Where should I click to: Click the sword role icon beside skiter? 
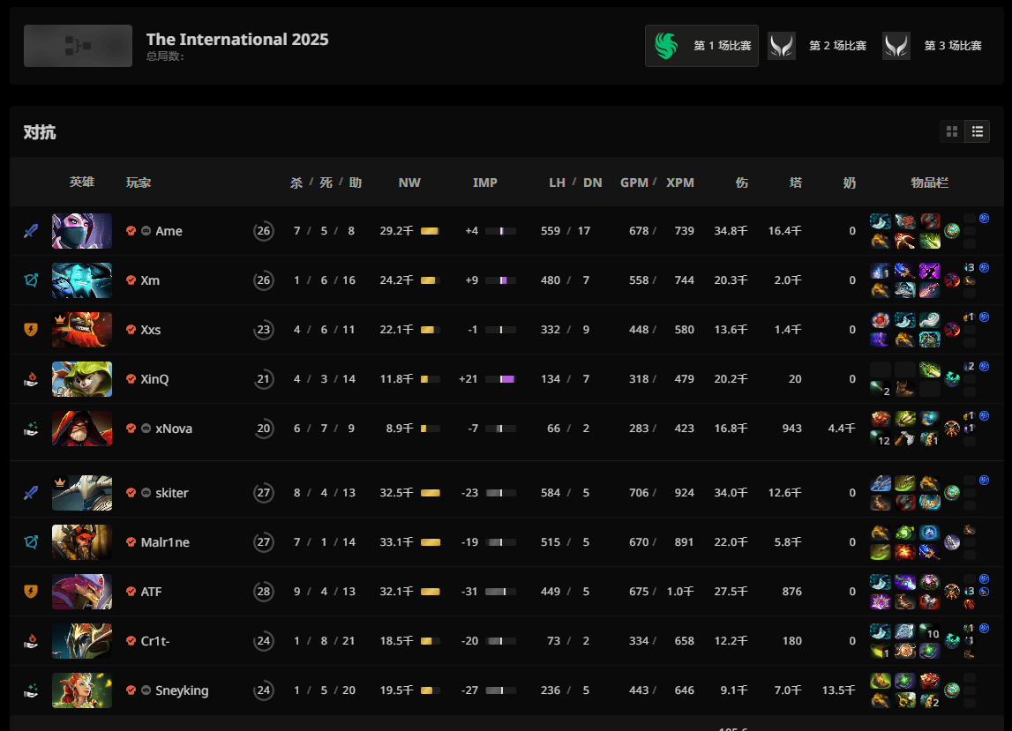click(x=31, y=493)
